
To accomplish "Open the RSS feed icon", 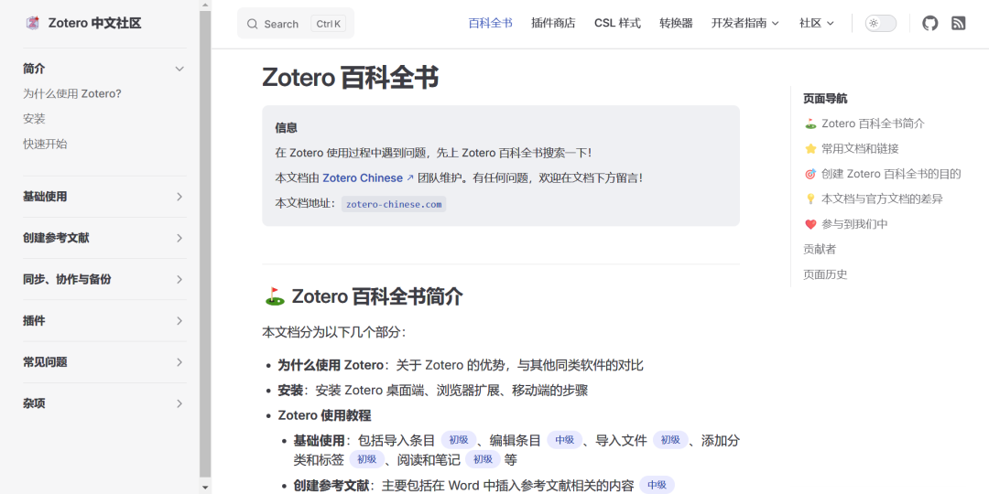I will point(958,24).
